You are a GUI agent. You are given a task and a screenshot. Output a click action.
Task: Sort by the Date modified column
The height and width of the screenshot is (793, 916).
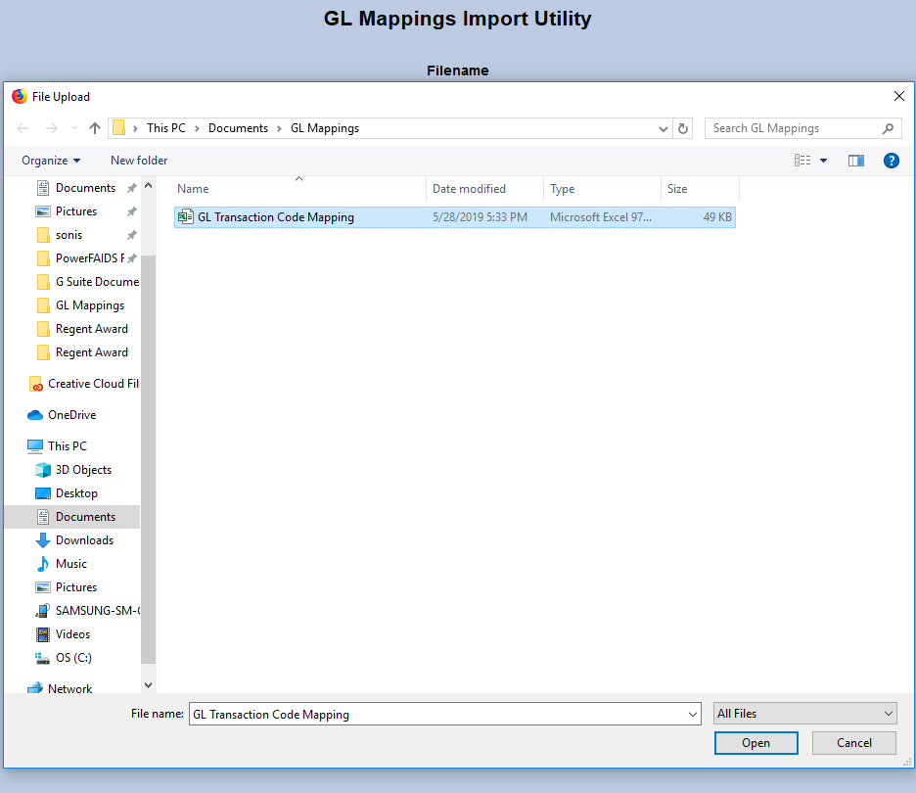470,189
